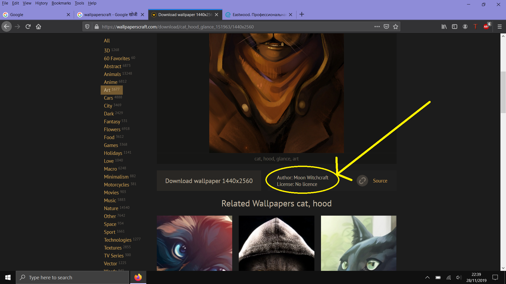The image size is (506, 284).
Task: Click the Source link next to author info
Action: [380, 180]
